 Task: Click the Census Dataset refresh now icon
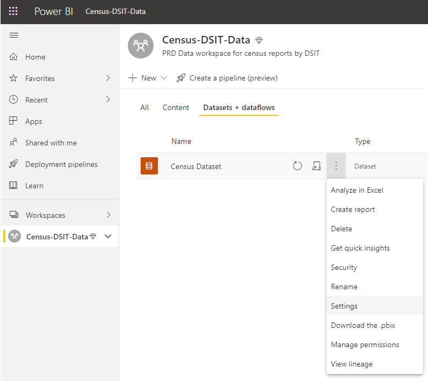pyautogui.click(x=298, y=166)
